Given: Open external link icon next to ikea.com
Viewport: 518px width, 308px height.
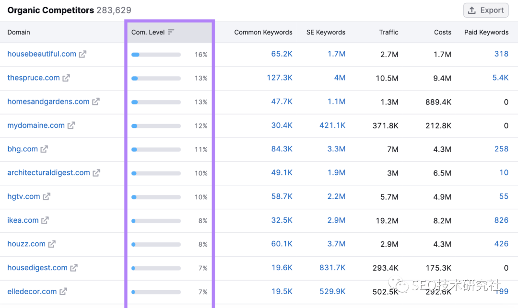Looking at the screenshot, I should pyautogui.click(x=45, y=220).
